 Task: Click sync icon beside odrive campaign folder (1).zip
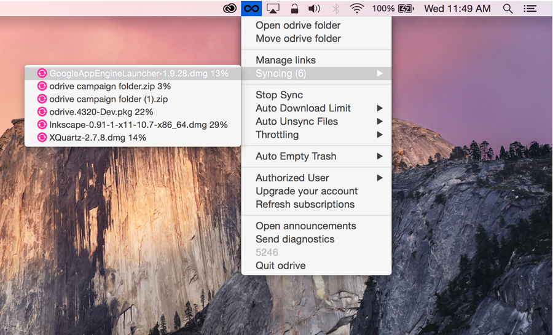(42, 99)
